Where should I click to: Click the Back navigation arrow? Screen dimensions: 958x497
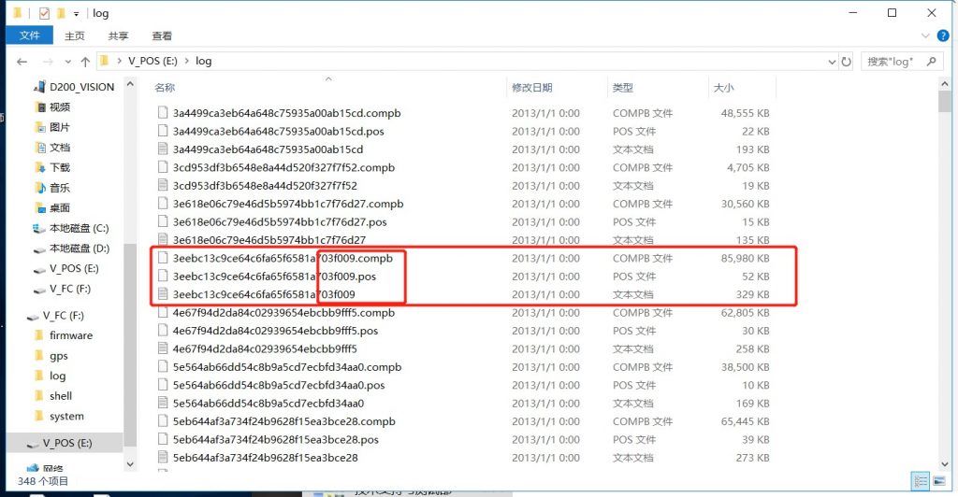click(22, 62)
